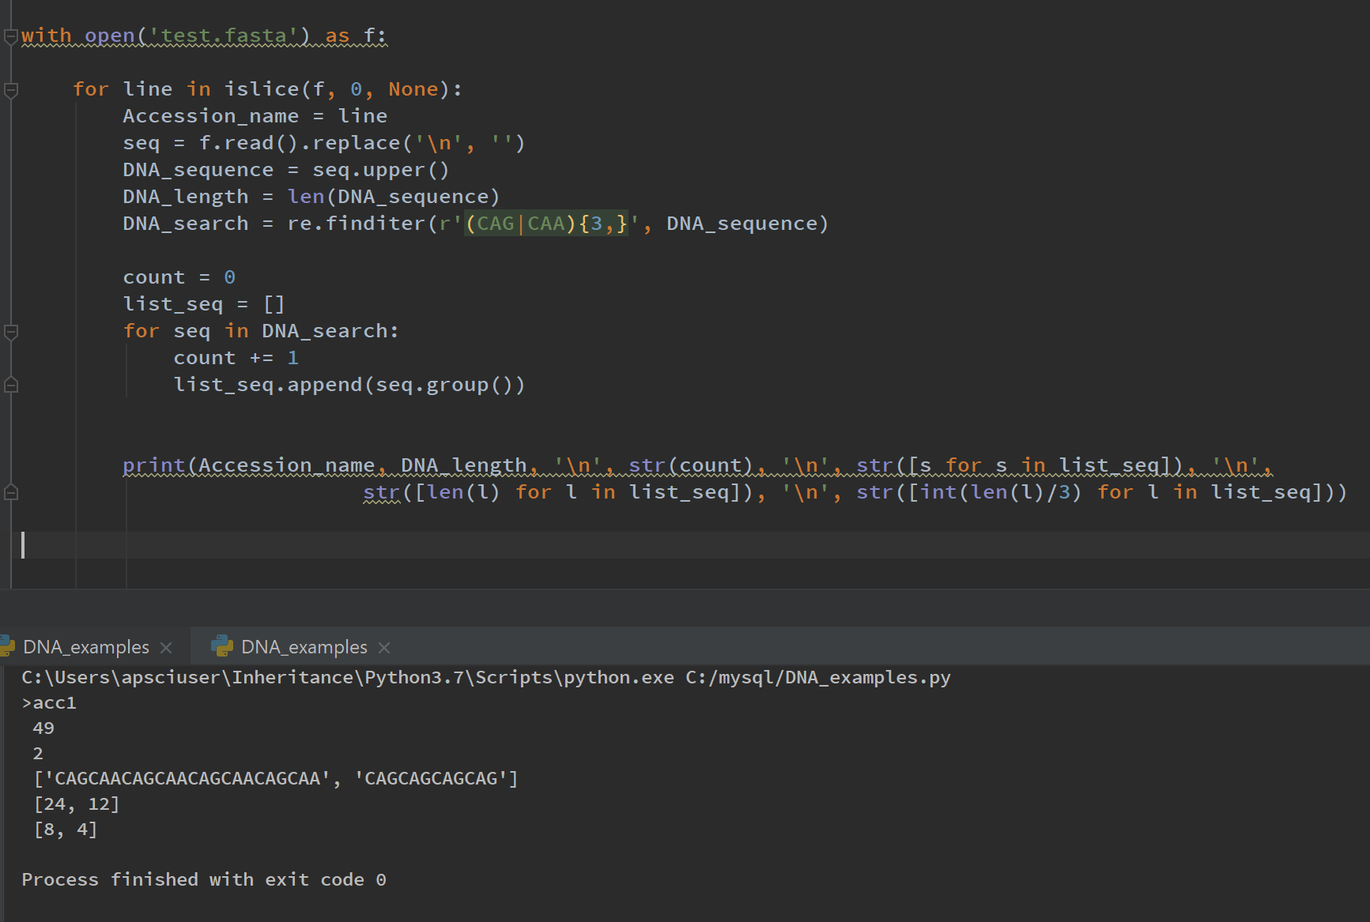Click the 'test.fasta' string in open call

[224, 36]
